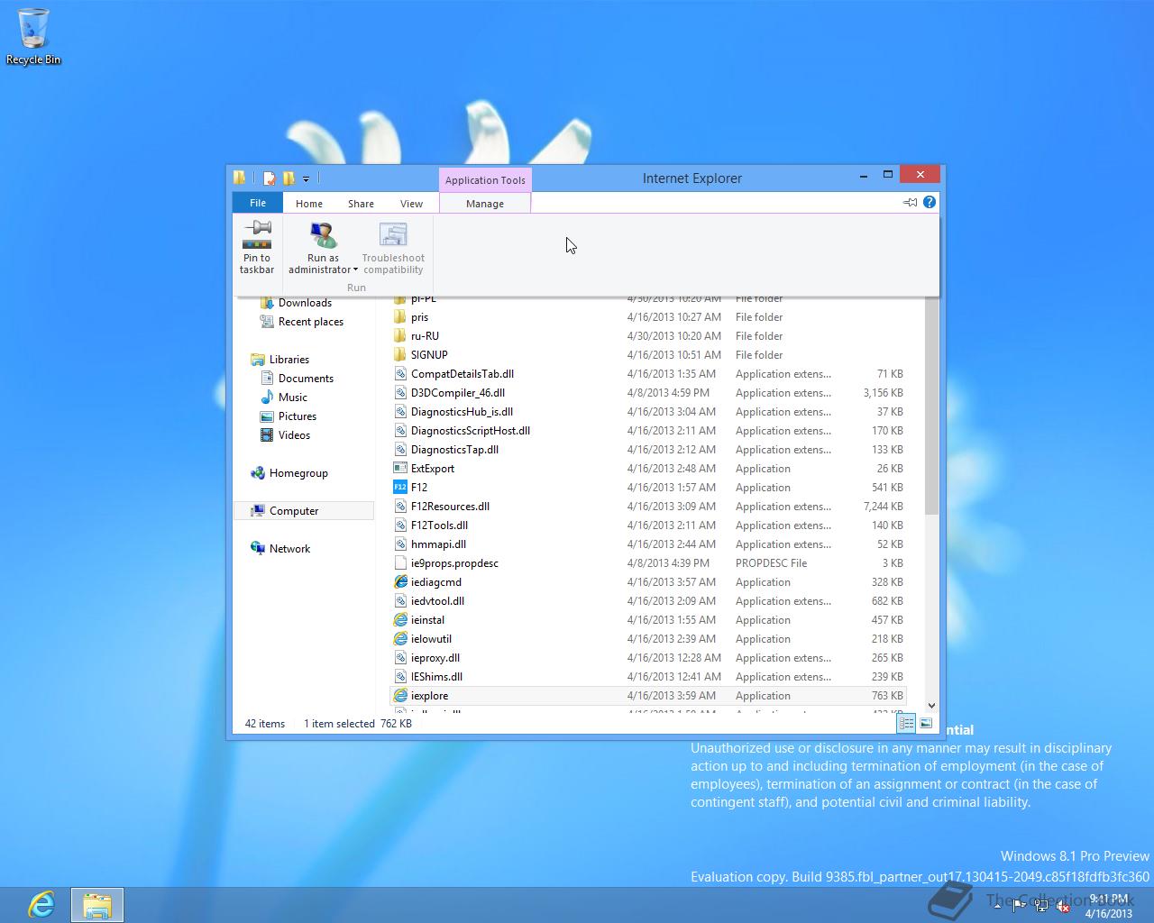Viewport: 1154px width, 923px height.
Task: Click File Explorer taskbar button
Action: [96, 904]
